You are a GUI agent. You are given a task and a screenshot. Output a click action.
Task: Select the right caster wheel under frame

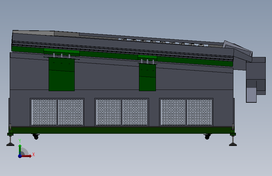click(207, 137)
